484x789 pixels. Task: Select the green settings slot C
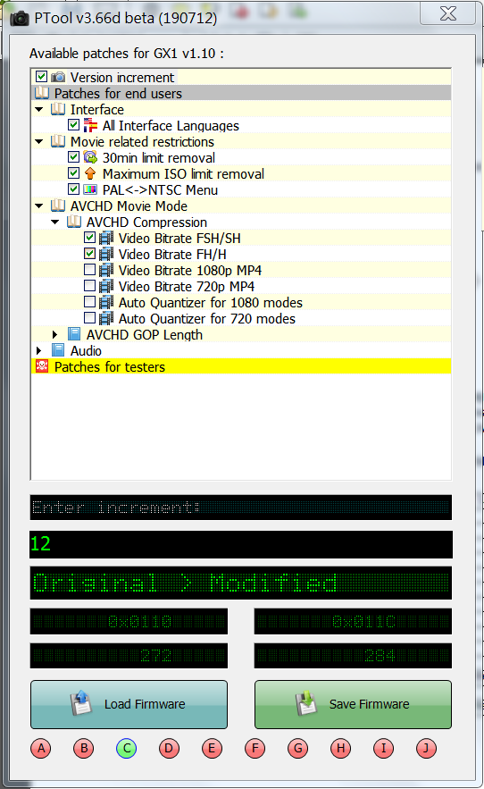click(126, 749)
